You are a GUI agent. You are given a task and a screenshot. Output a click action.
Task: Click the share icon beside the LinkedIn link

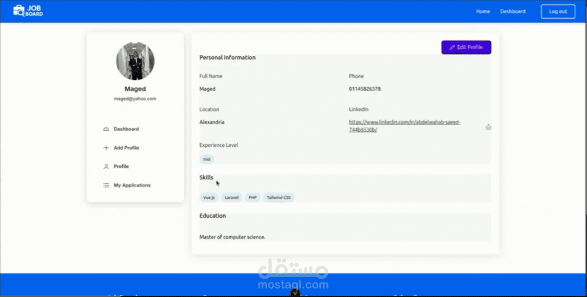pos(488,127)
